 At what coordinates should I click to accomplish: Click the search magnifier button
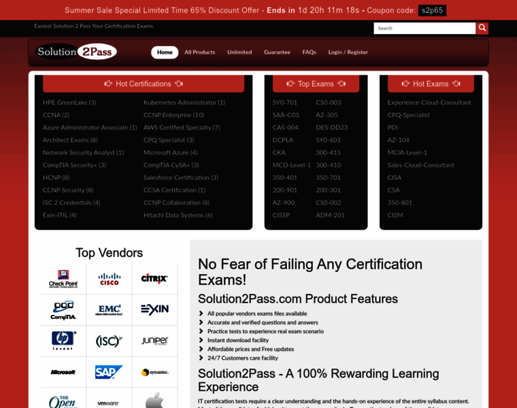(482, 28)
